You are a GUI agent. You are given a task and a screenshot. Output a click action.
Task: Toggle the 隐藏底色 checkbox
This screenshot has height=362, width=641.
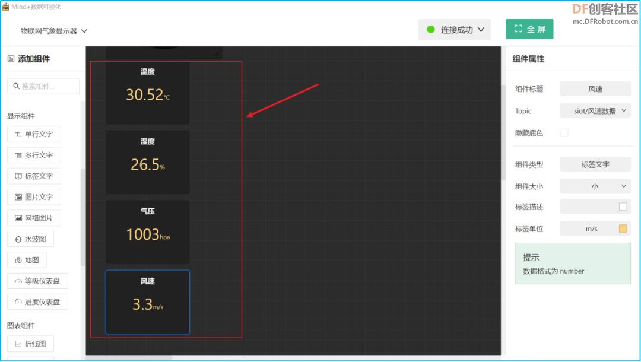[564, 133]
